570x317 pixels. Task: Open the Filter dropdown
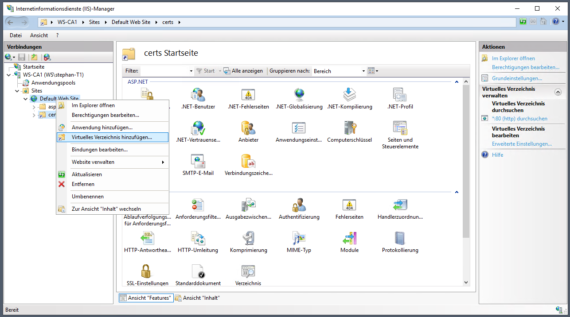(191, 71)
